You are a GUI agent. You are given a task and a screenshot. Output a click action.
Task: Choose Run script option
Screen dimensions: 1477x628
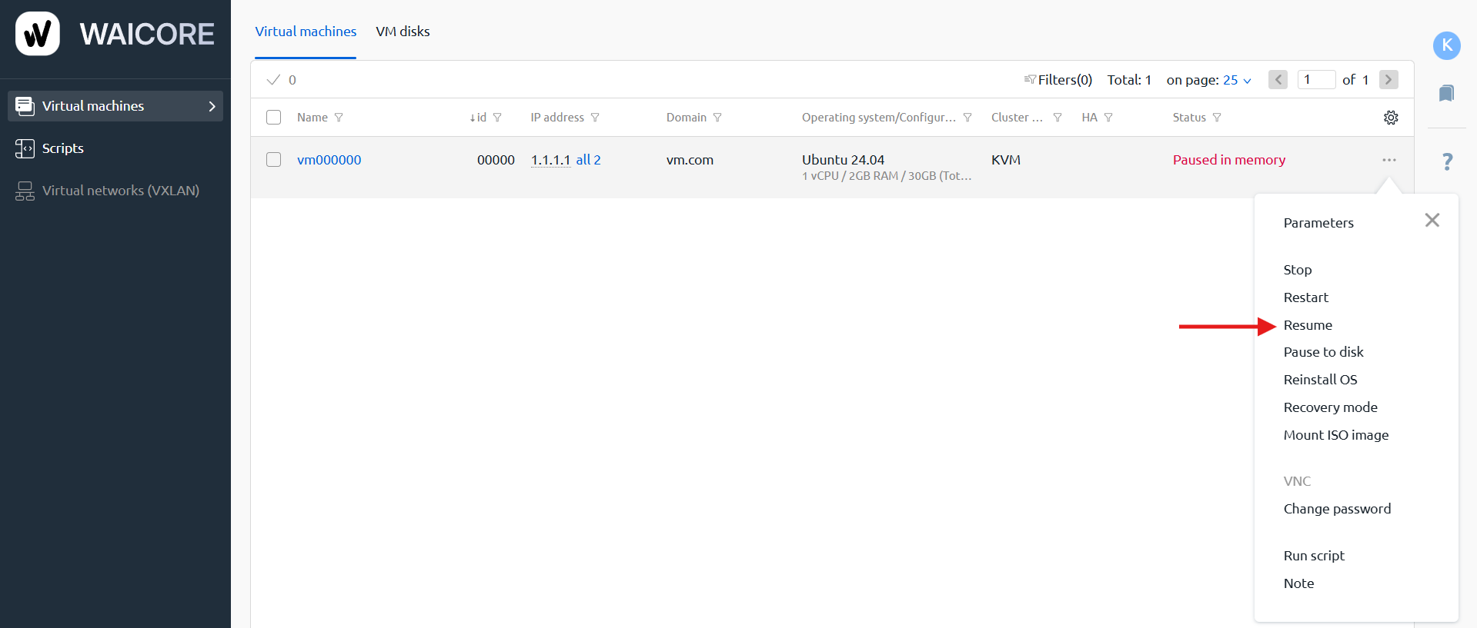1314,556
